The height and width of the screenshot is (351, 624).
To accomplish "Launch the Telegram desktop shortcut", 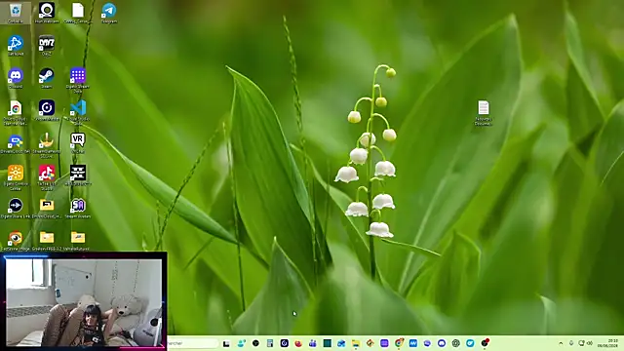I will 109,13.
